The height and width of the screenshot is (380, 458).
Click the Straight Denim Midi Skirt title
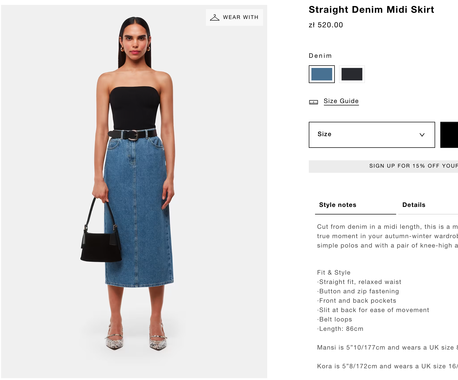371,10
